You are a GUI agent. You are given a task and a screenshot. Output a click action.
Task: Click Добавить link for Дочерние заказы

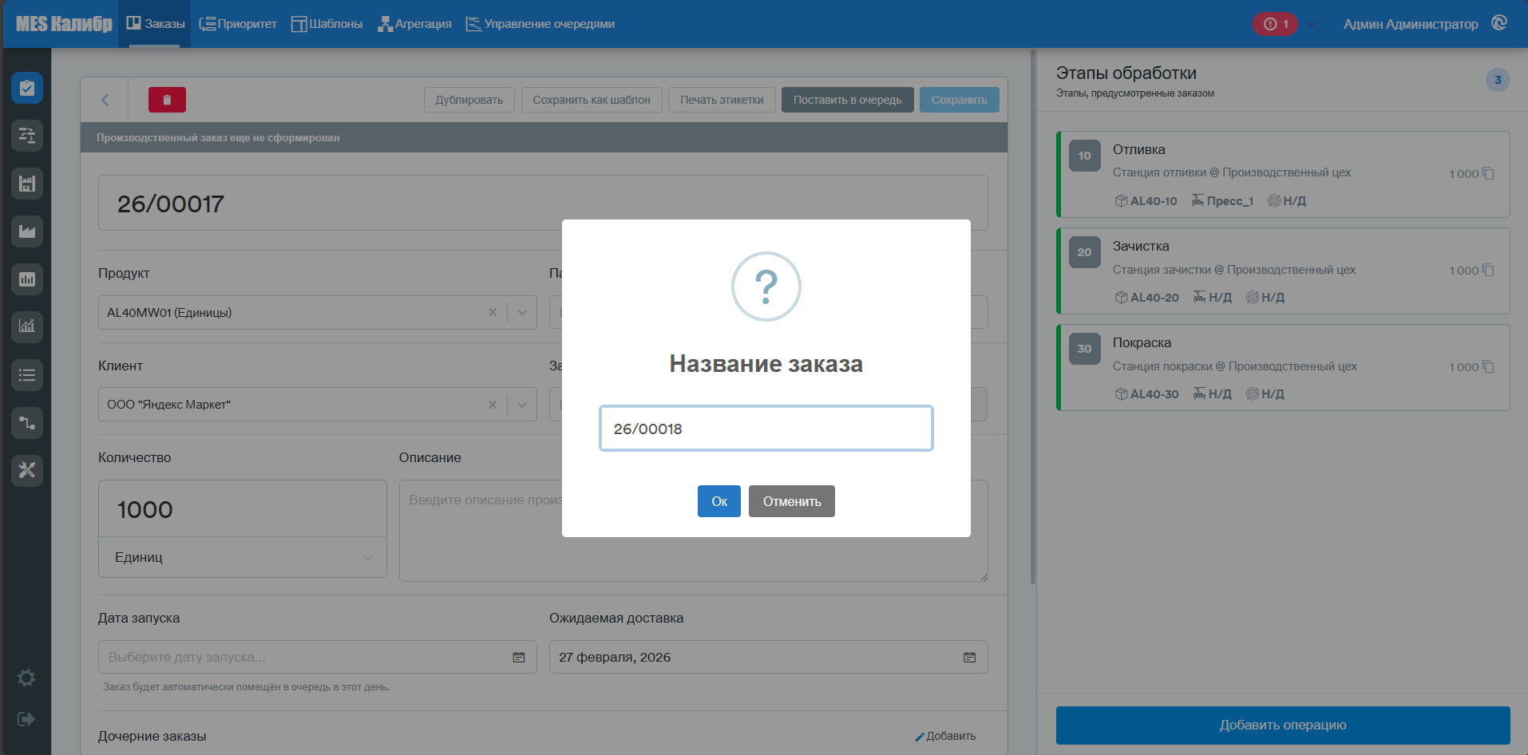(x=945, y=736)
